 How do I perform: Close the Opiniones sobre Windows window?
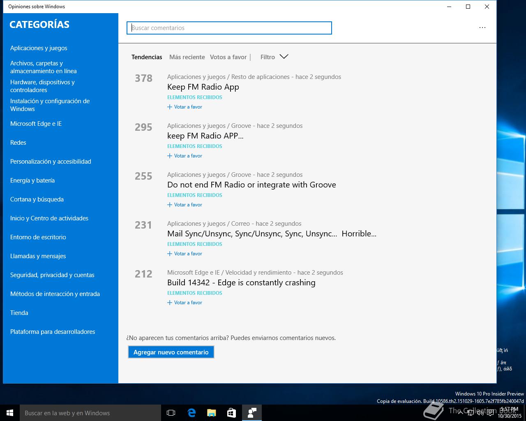click(487, 7)
